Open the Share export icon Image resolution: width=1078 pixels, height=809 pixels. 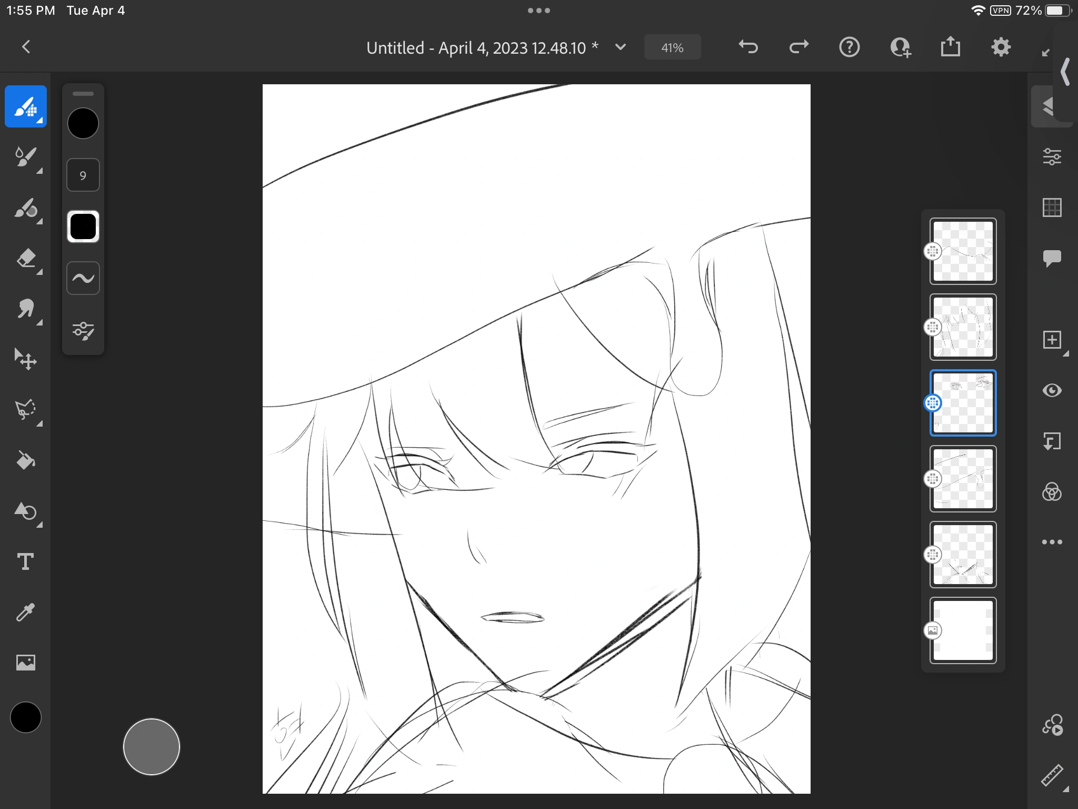950,47
